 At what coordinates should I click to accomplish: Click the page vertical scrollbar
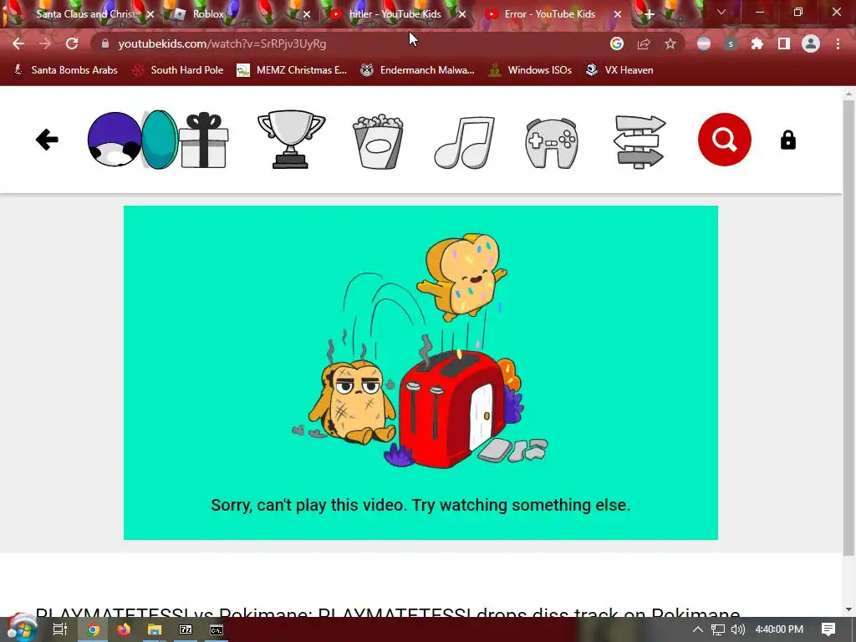(848, 328)
